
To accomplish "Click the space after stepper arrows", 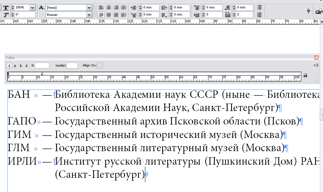I will [x=234, y=8].
